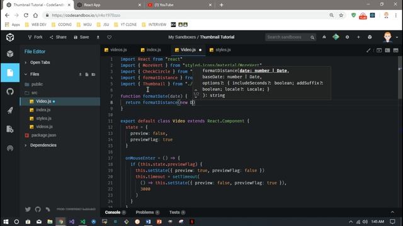Open the Tests bottom tab
Viewport: 403px width, 226px height.
click(177, 212)
